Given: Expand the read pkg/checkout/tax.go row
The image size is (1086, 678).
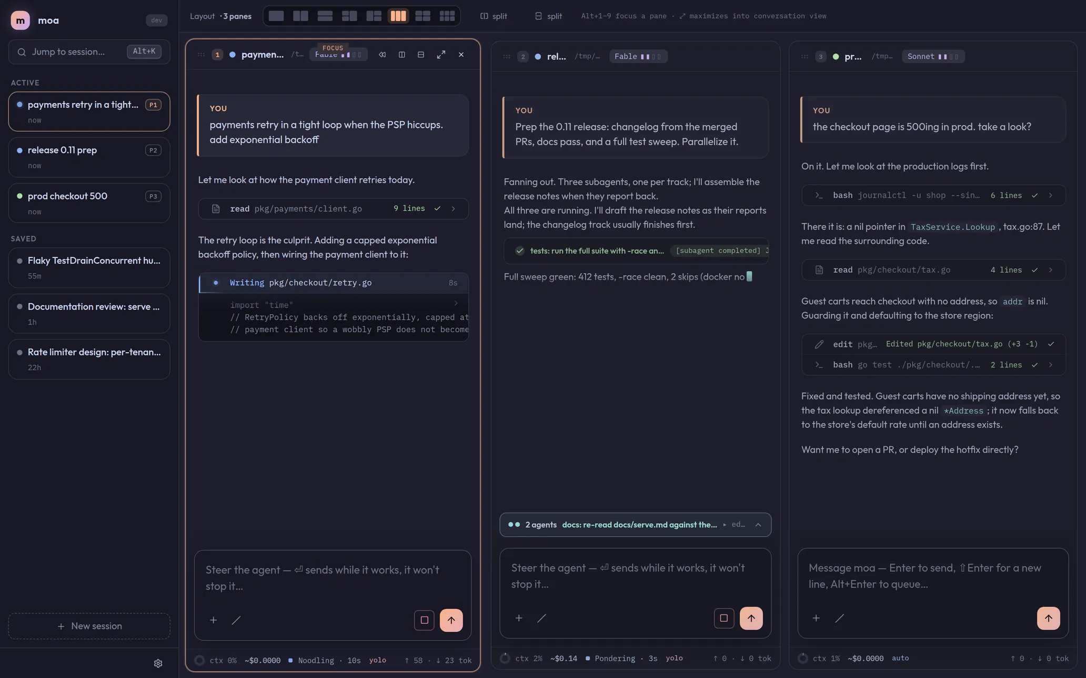Looking at the screenshot, I should click(x=933, y=270).
